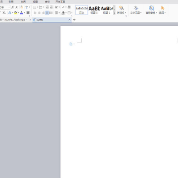Click the Find and Replace icon

pyautogui.click(x=151, y=8)
